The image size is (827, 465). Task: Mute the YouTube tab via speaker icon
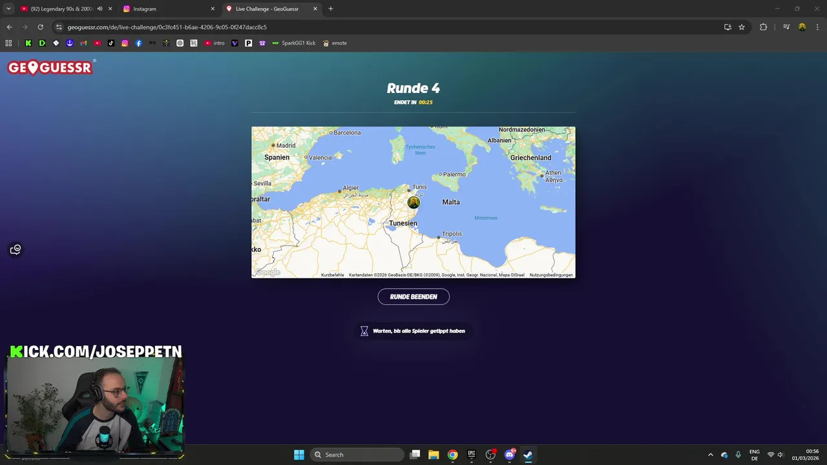point(99,9)
